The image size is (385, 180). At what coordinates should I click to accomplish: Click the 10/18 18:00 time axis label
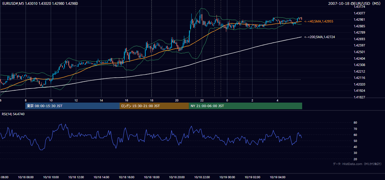152,177
